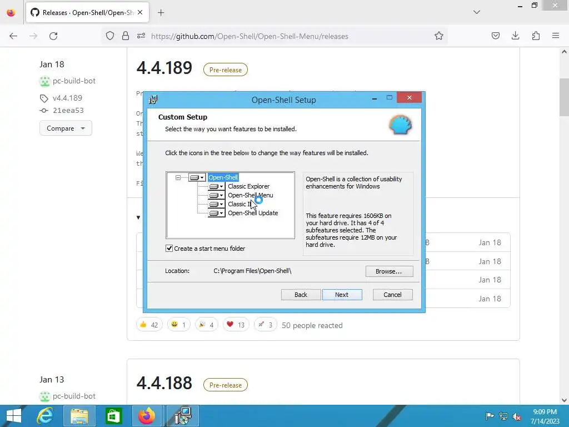The width and height of the screenshot is (569, 427).
Task: Open Compare dropdown for 4.4.189 release
Action: tap(66, 128)
